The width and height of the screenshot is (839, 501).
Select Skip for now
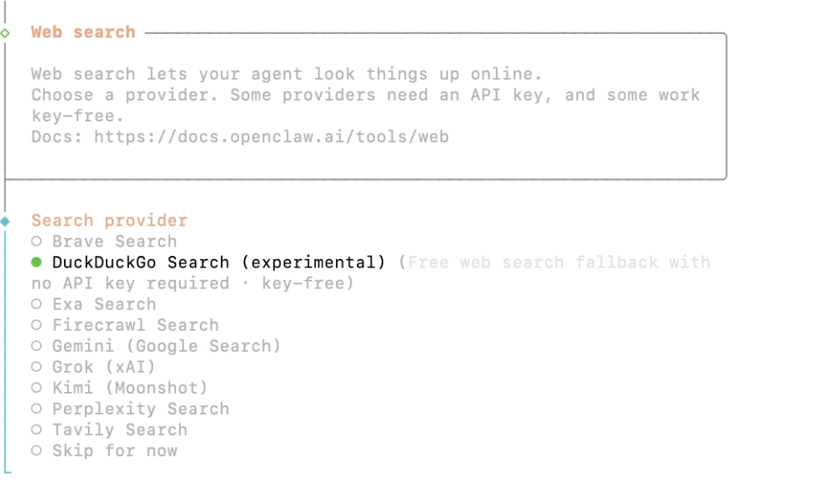(x=114, y=450)
